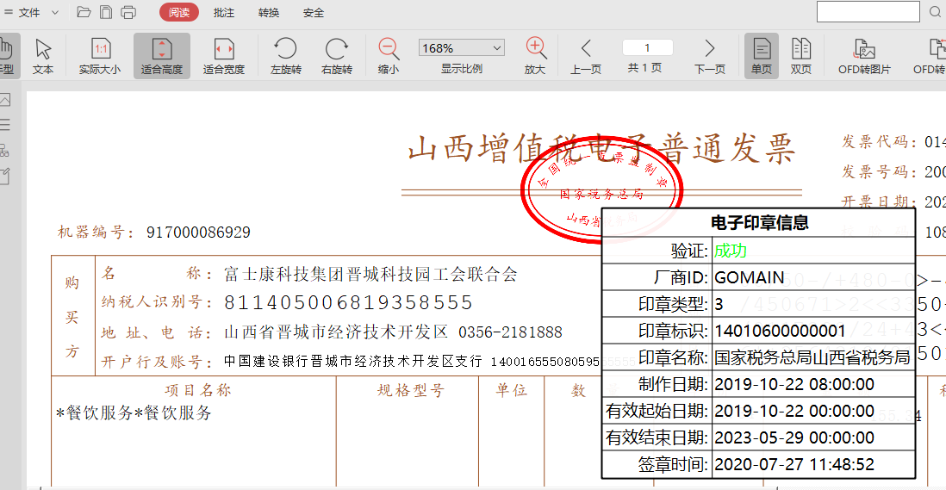Rotate page left with 左旋转
The width and height of the screenshot is (946, 490).
[285, 55]
